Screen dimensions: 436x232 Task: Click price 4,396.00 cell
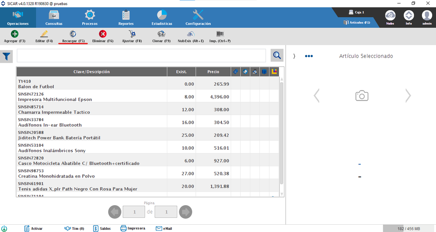[213, 97]
